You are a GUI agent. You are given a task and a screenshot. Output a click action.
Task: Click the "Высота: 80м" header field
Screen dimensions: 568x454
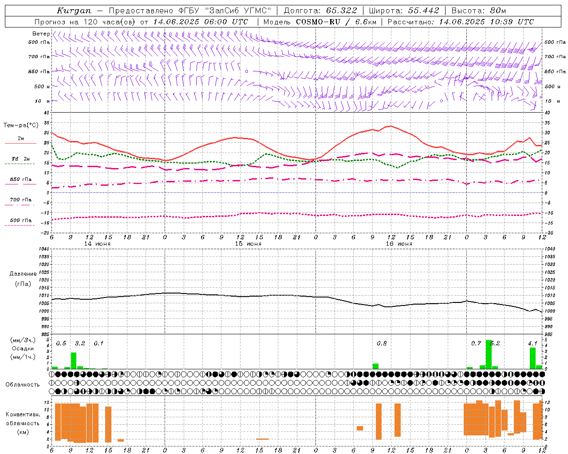tap(479, 11)
